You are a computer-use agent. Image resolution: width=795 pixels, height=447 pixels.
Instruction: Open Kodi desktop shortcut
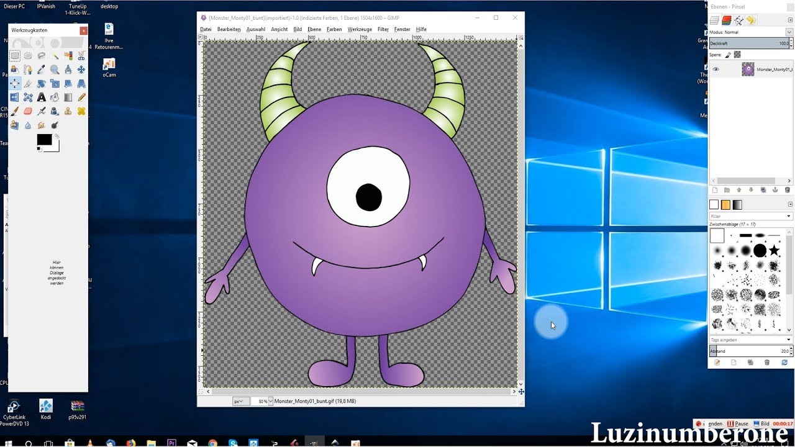[x=46, y=409]
